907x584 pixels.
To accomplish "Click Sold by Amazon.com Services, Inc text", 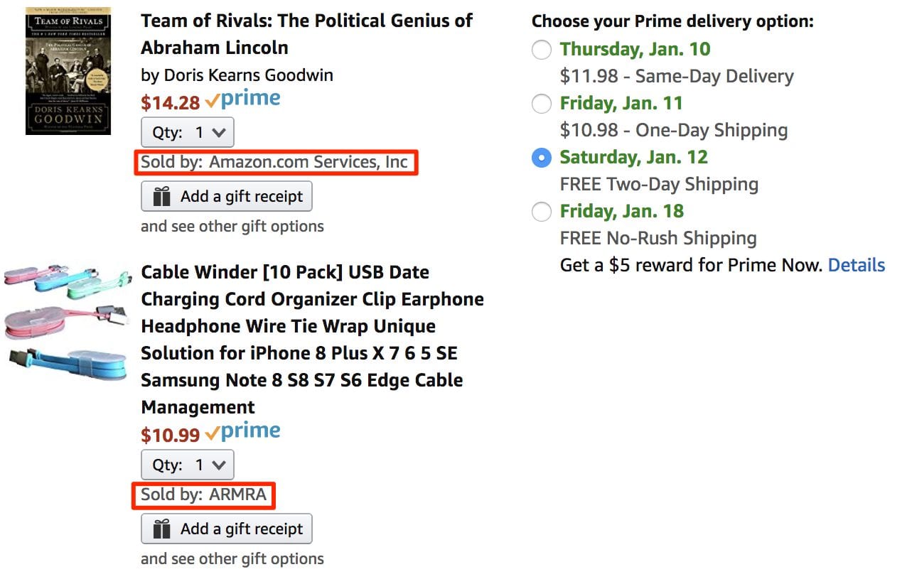I will click(274, 163).
